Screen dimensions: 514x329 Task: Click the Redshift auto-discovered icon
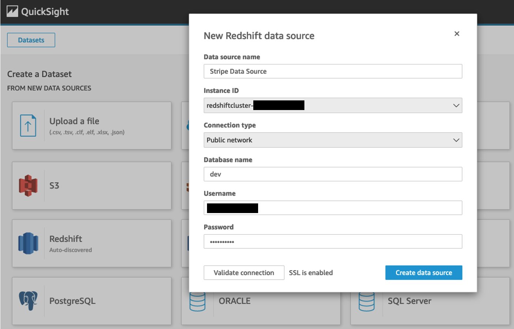point(28,243)
